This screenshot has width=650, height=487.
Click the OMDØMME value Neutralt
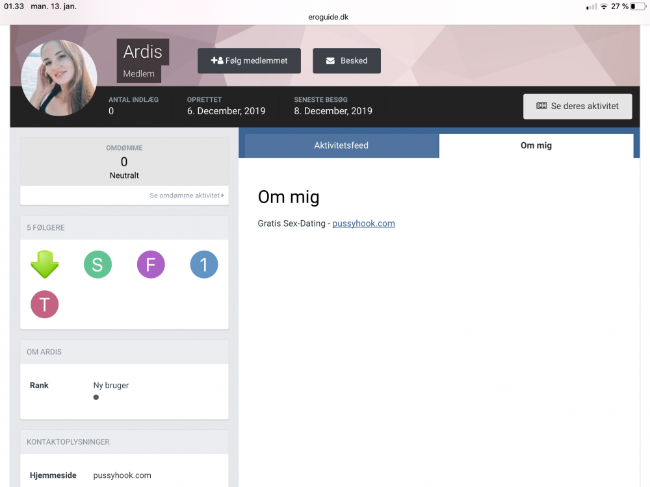[x=124, y=175]
